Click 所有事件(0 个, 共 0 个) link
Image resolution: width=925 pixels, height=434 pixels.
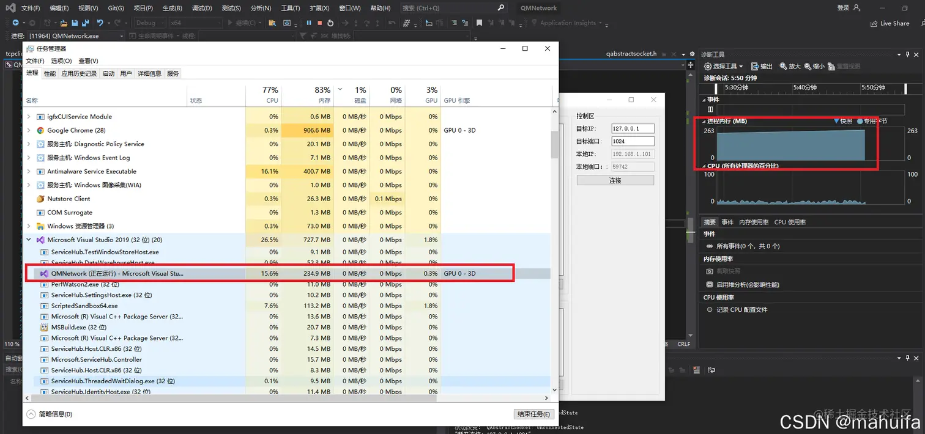pos(748,246)
